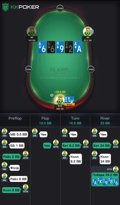This screenshot has width=120, height=205.
Task: Click the BTN hole cards 8 K
Action: pyautogui.click(x=70, y=100)
